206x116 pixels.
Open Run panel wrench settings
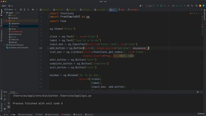[5, 100]
